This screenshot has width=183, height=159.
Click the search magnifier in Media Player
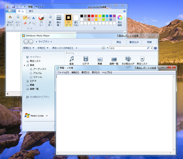148,48
